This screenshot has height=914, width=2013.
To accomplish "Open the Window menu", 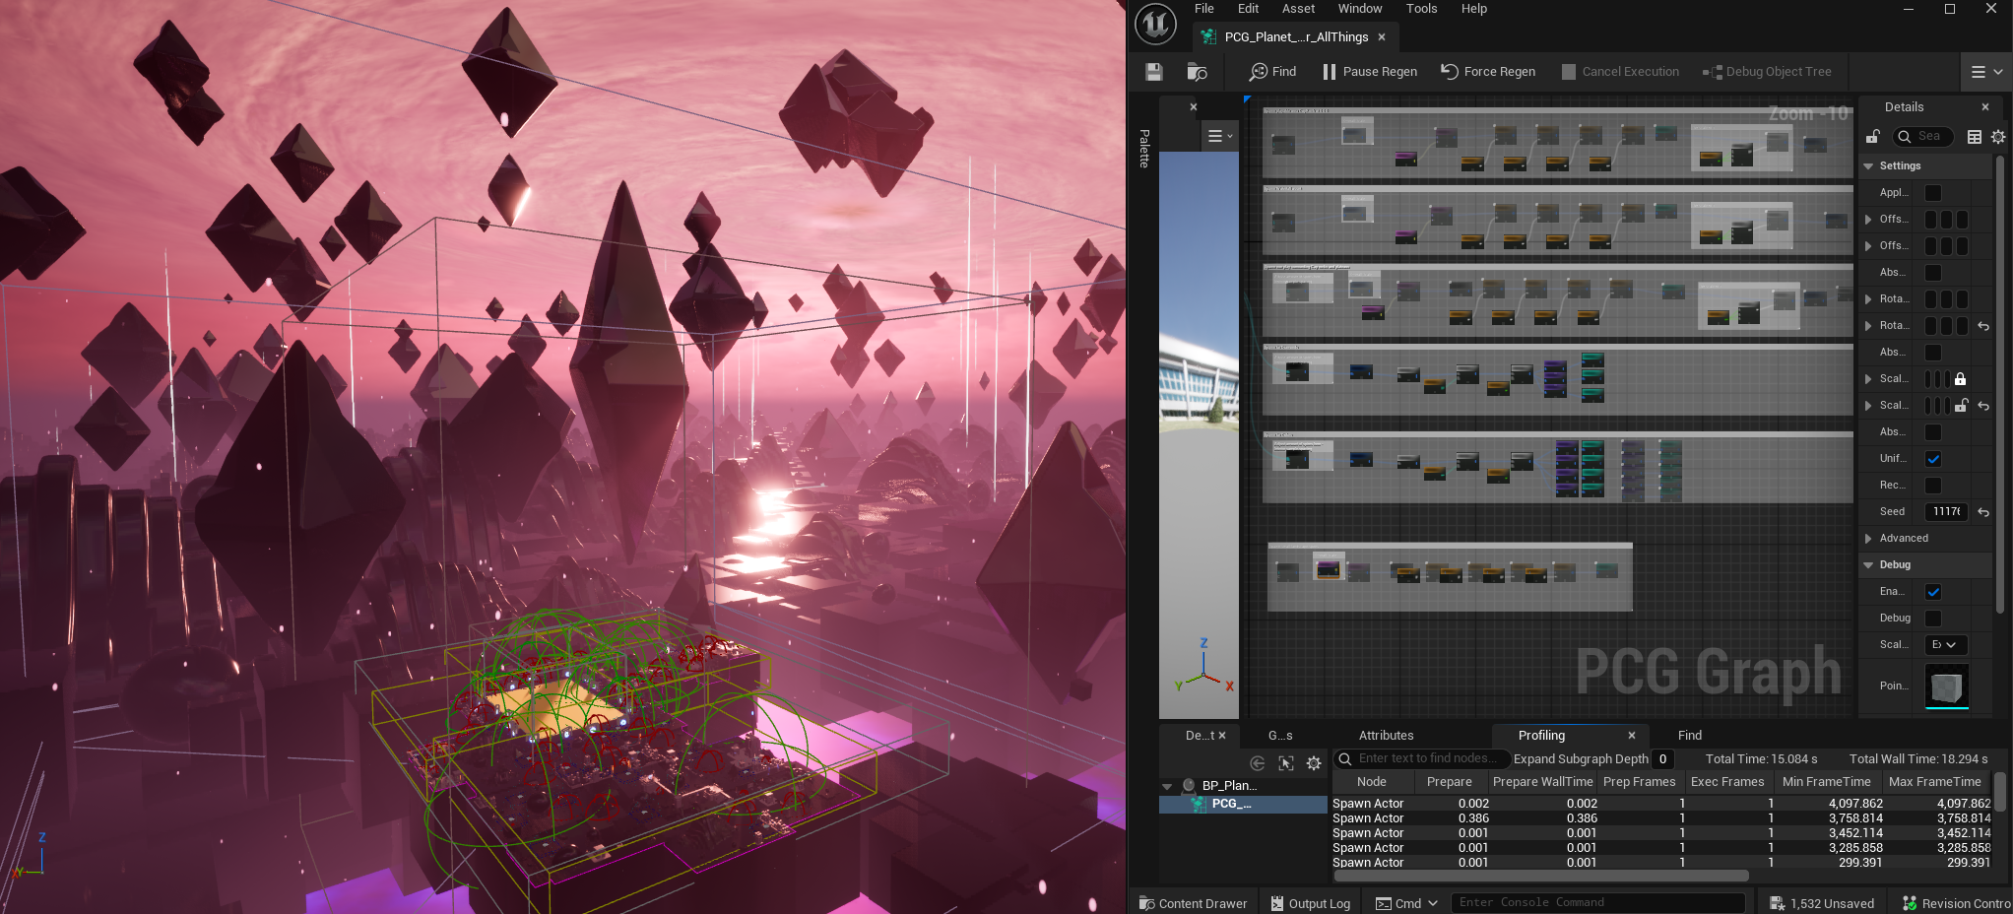I will 1359,9.
